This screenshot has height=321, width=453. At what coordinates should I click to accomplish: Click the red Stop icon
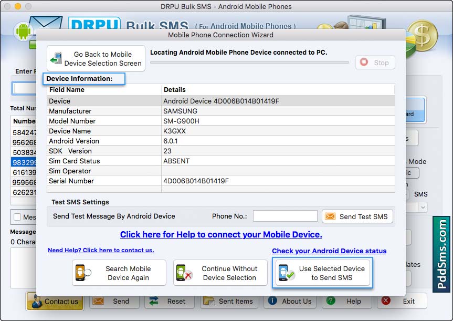[x=364, y=62]
